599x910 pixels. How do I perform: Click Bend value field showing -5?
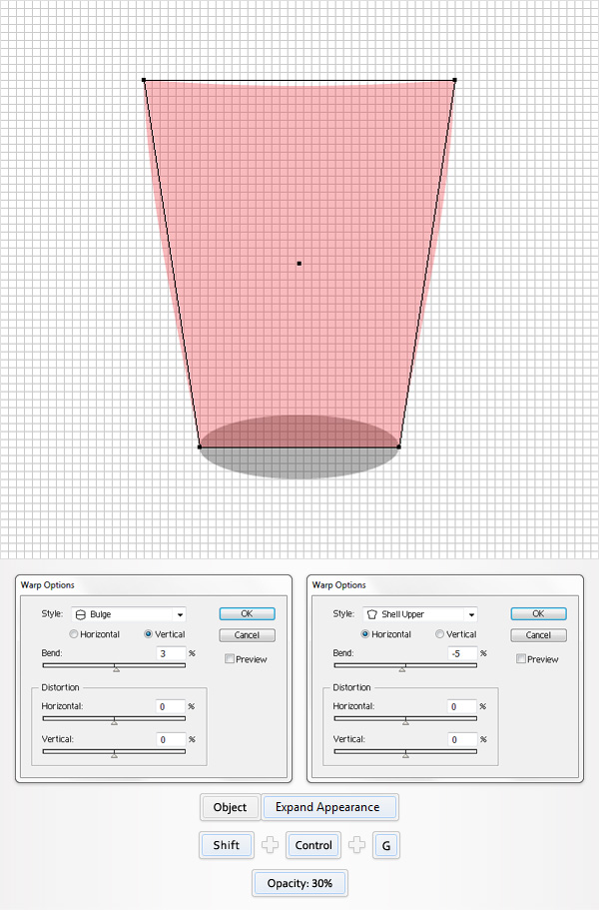(463, 653)
